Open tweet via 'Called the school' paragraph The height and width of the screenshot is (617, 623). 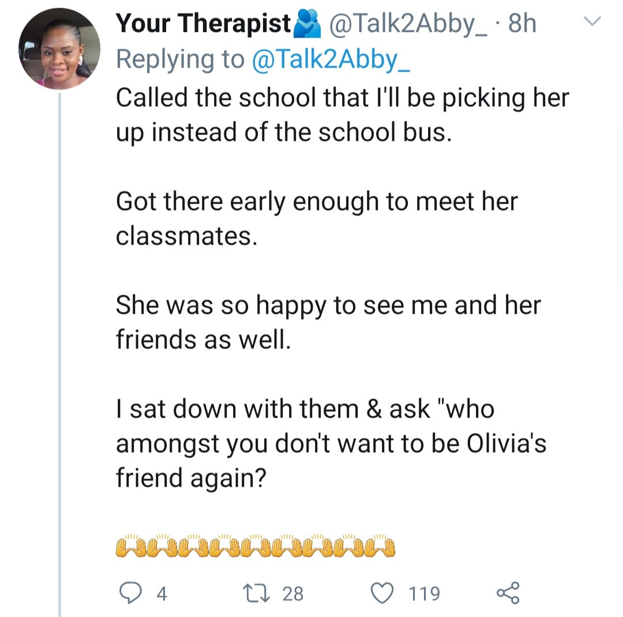342,115
